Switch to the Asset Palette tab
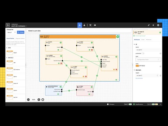Image resolution: width=168 pixels, height=126 pixels. pyautogui.click(x=10, y=38)
